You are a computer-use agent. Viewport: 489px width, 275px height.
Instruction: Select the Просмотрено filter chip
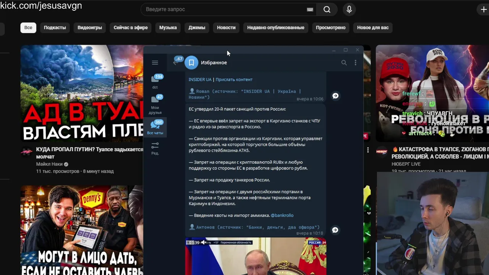[331, 27]
